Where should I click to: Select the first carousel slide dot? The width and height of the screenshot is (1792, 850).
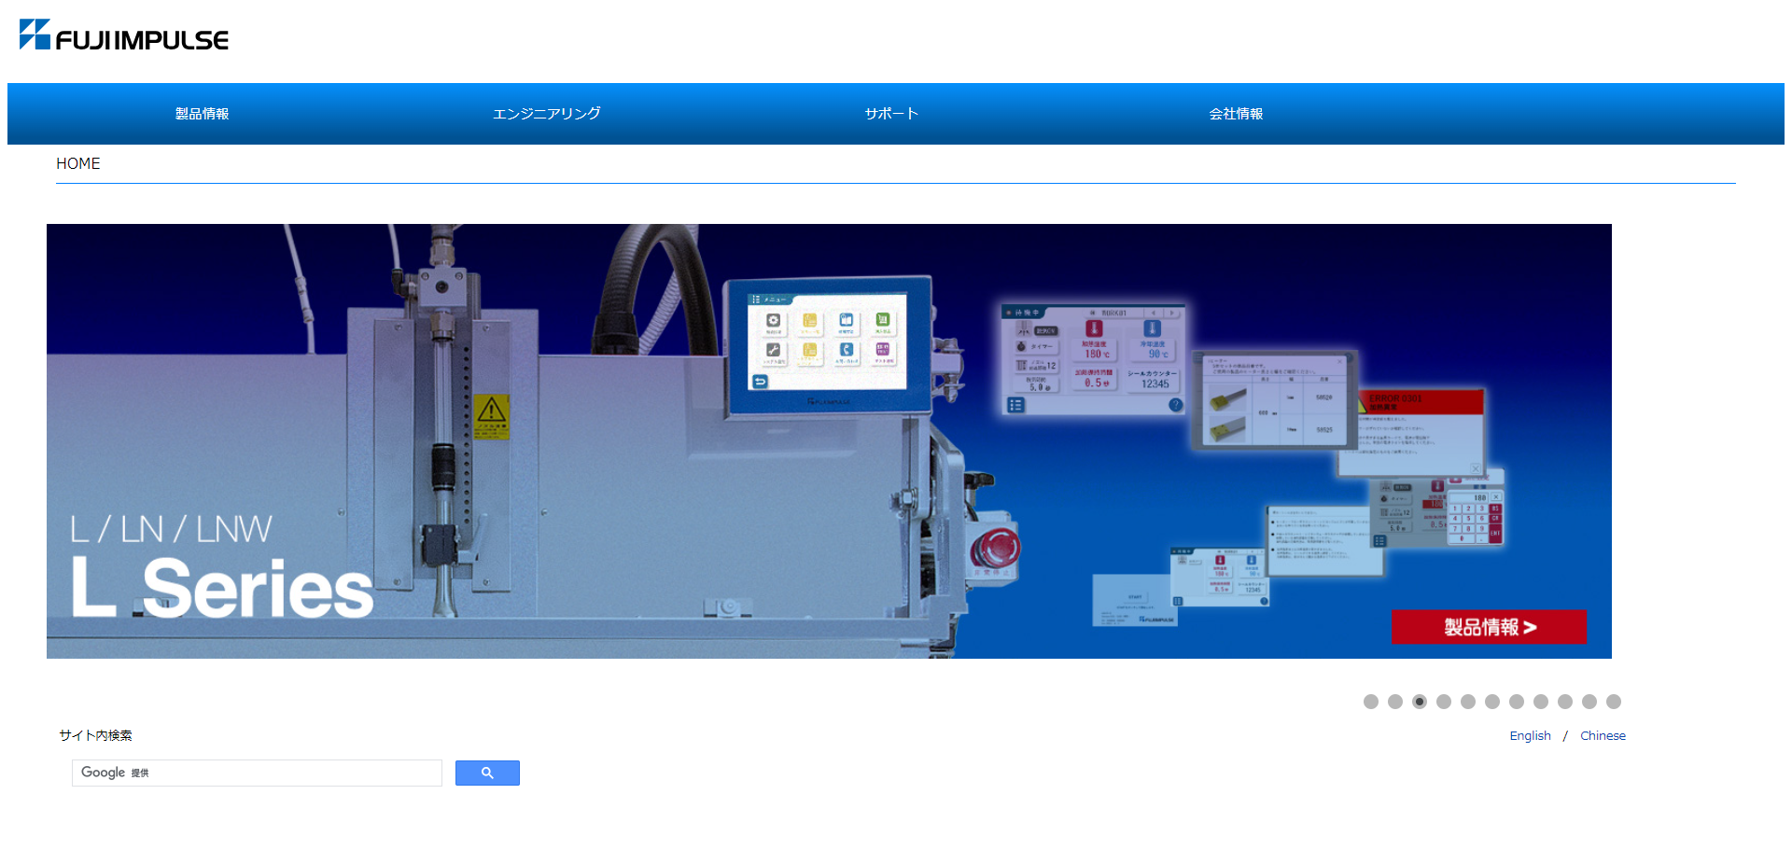pos(1371,702)
